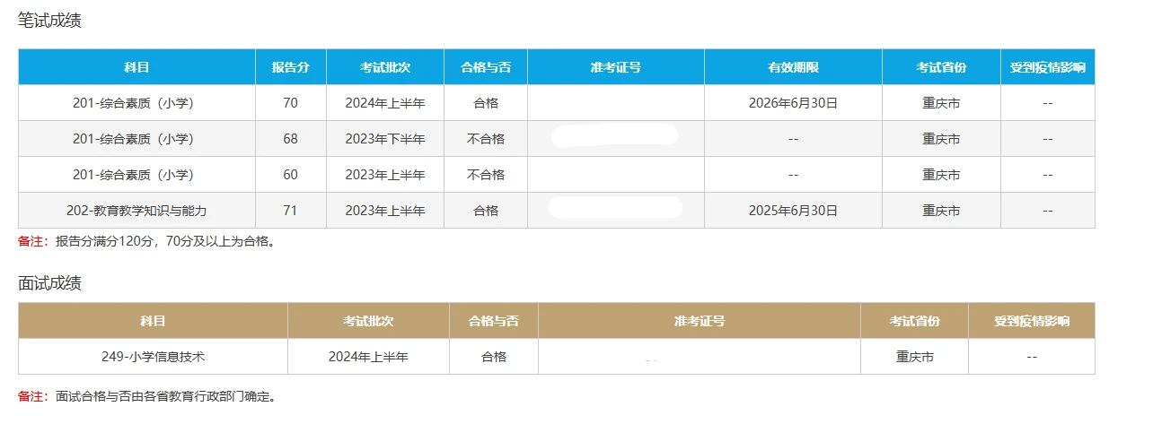The image size is (1153, 424).
Task: Click the 合格 result in the 249-小学信息技术 row
Action: click(493, 357)
